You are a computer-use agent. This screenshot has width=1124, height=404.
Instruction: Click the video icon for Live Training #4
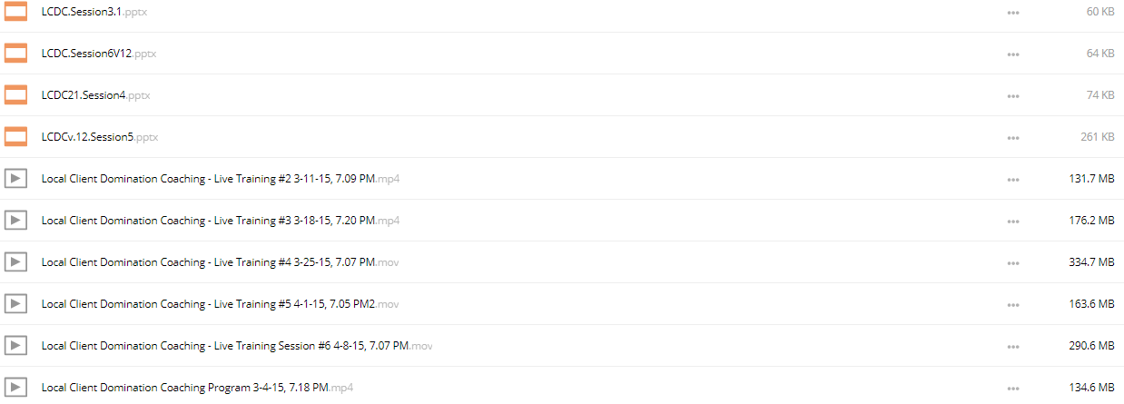(x=15, y=262)
